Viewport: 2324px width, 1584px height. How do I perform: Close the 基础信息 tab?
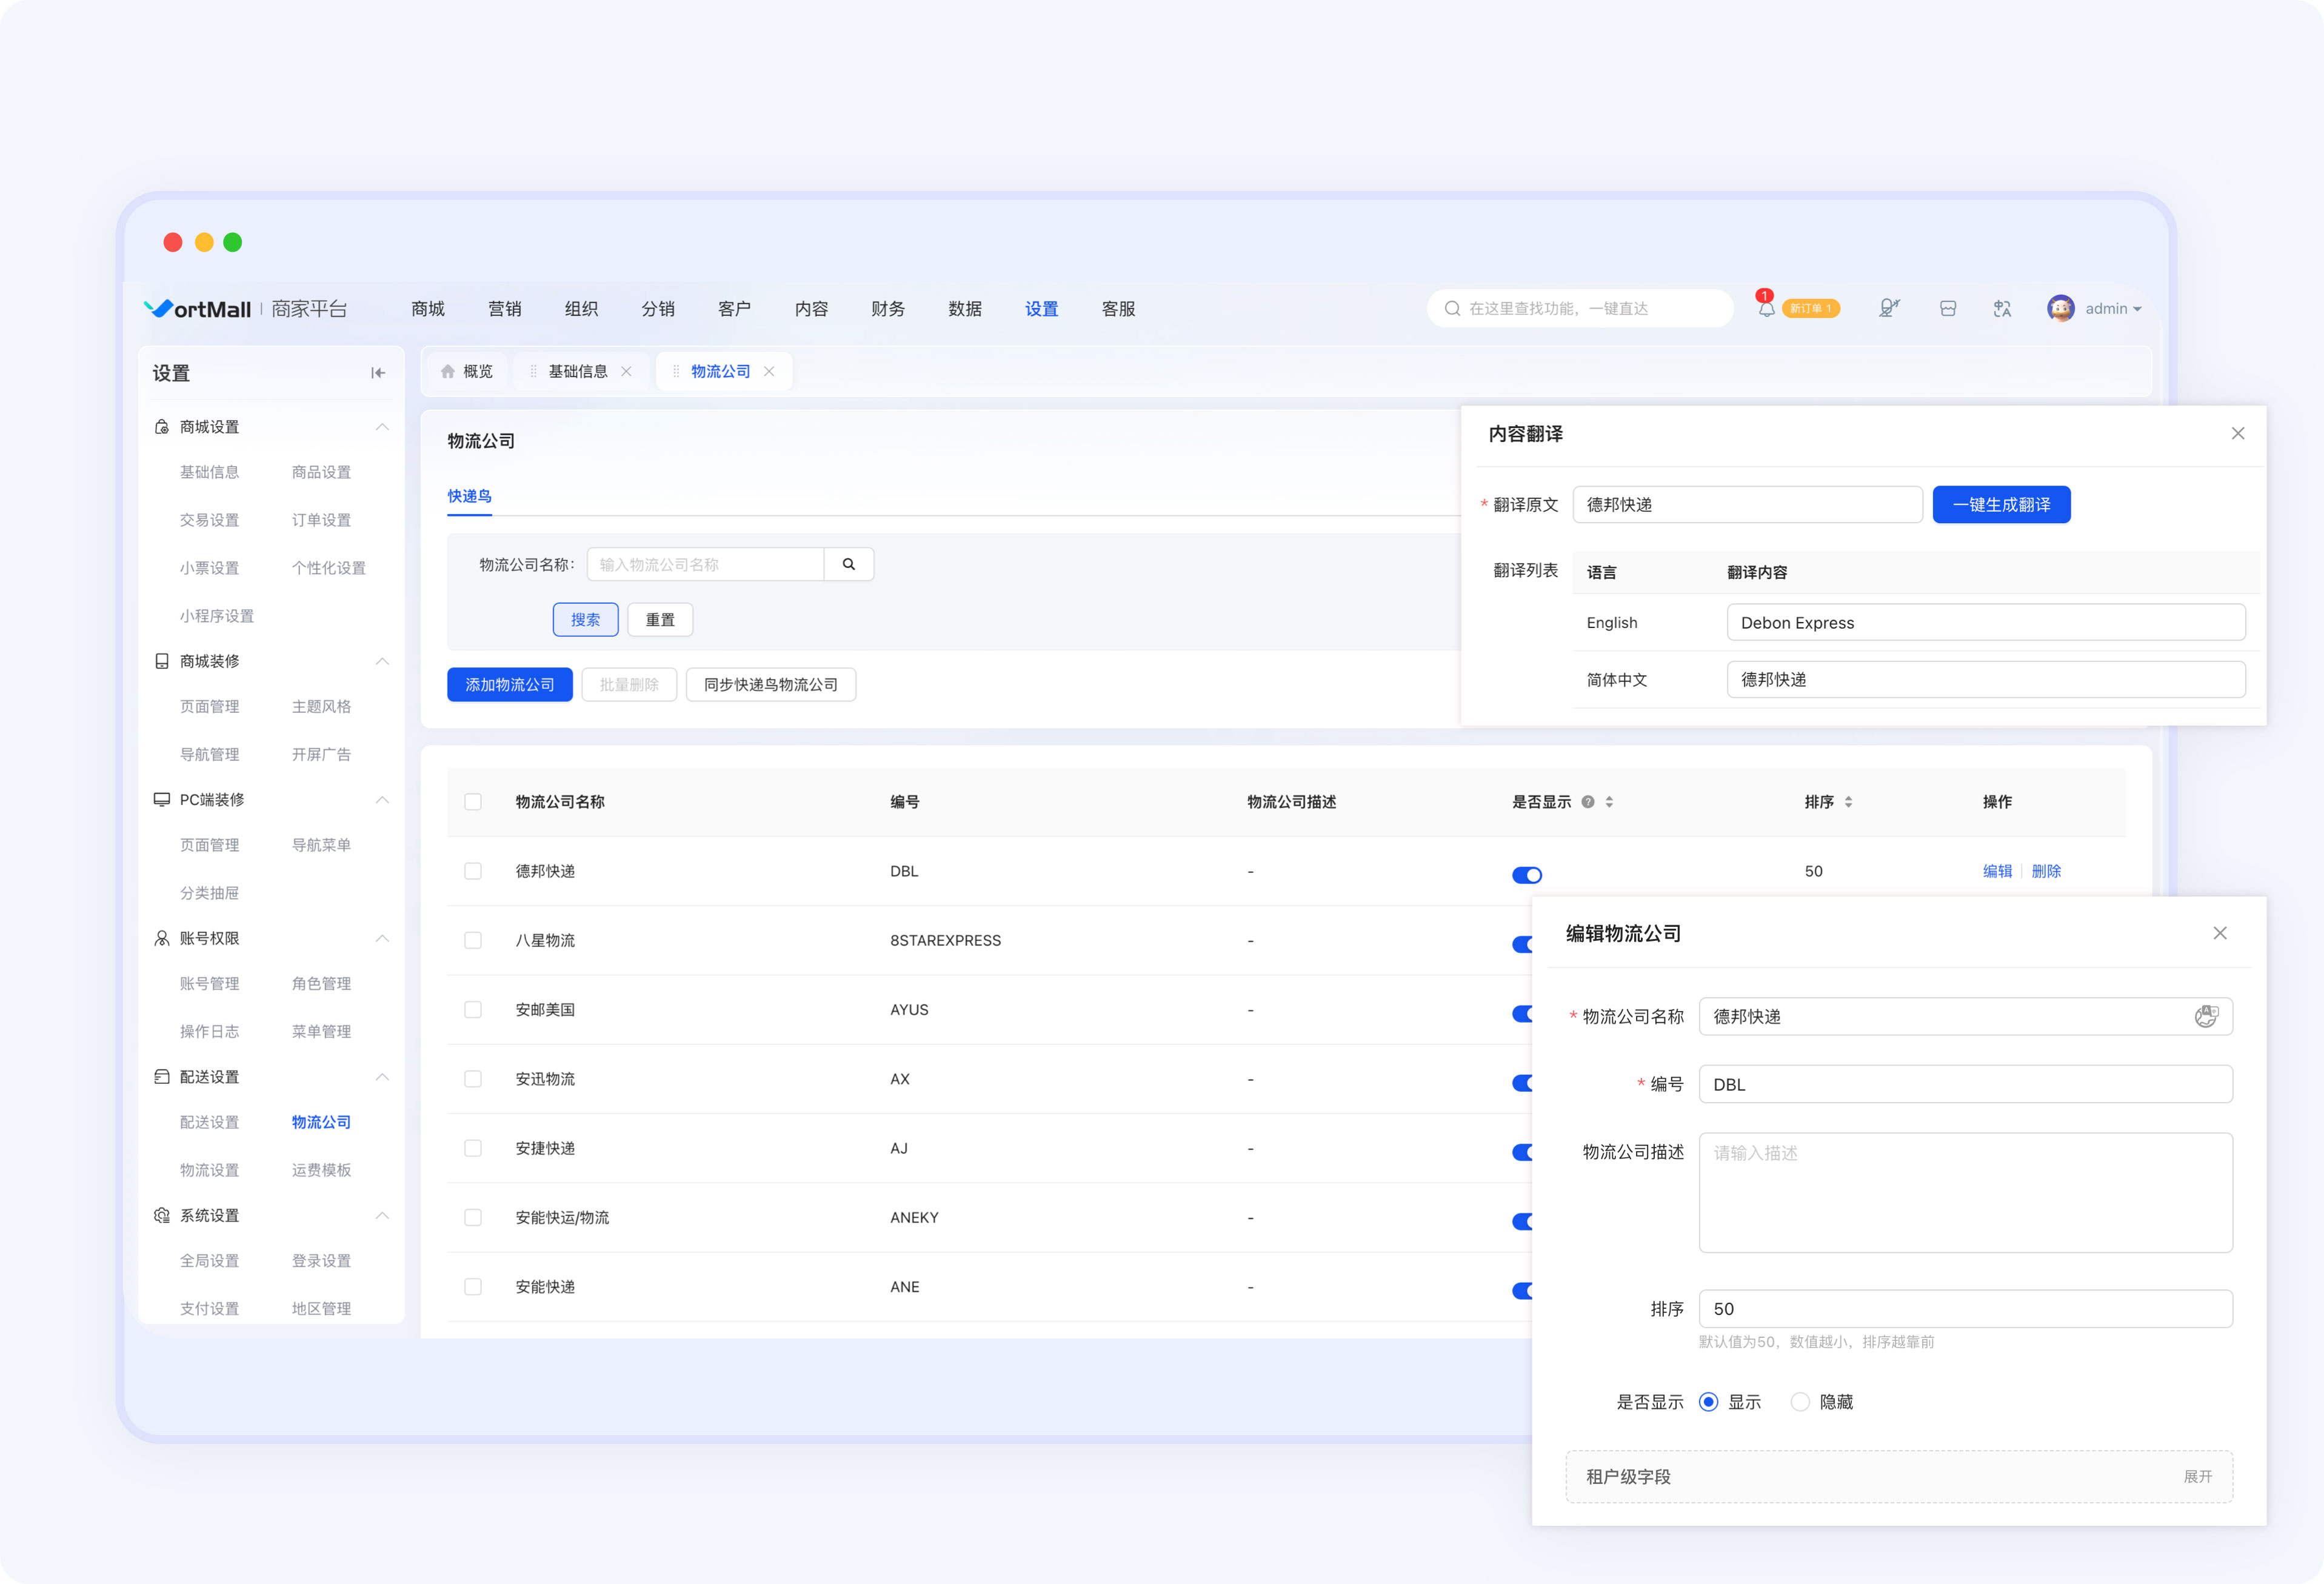point(626,371)
